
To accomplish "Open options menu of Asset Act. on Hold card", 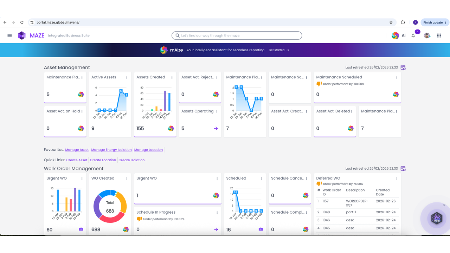I will point(82,111).
